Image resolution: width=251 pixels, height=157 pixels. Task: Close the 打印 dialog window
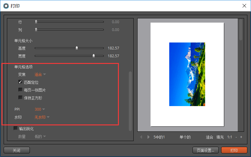(244, 6)
